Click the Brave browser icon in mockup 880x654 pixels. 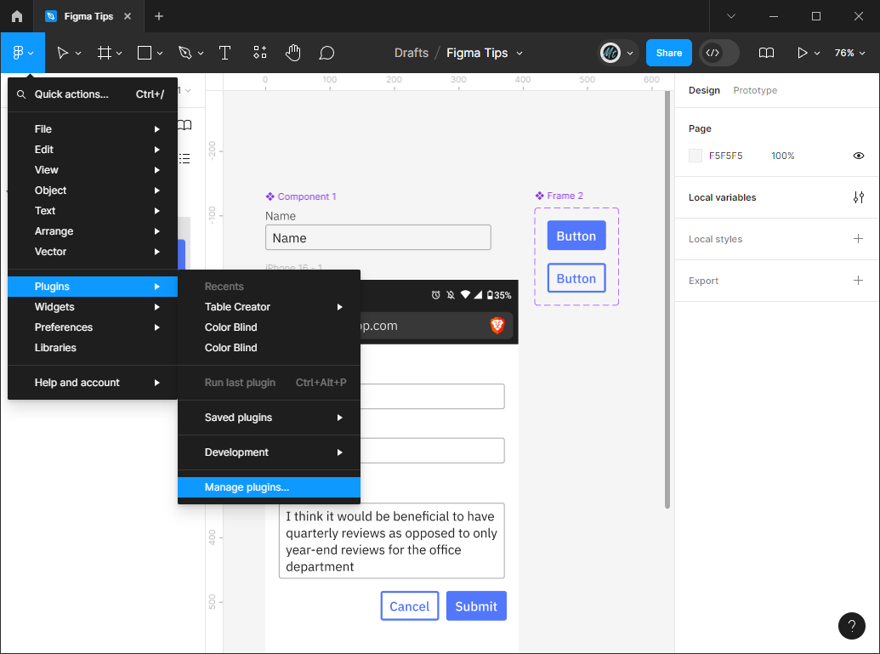[x=497, y=325]
